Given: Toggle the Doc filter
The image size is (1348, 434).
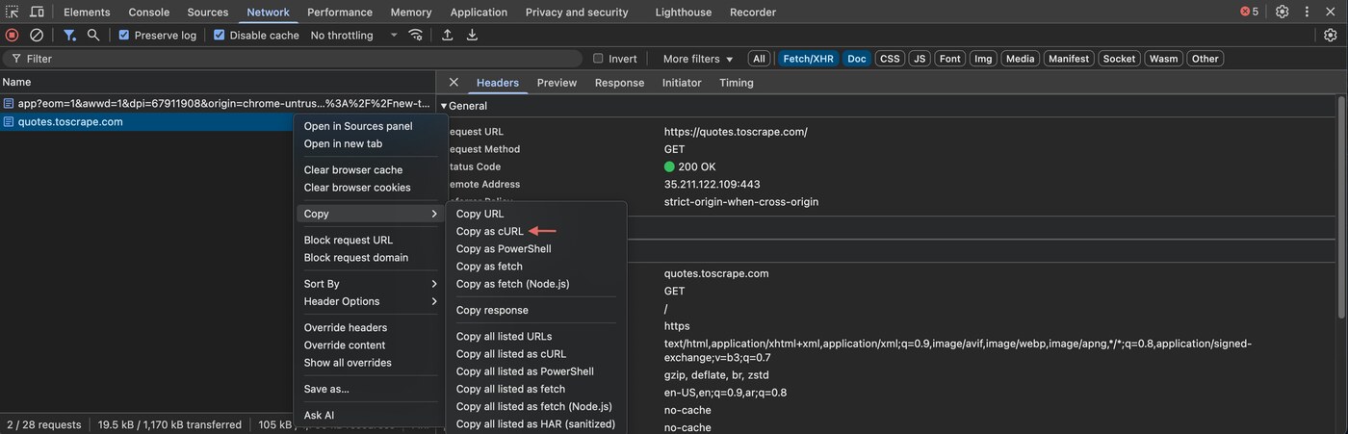Looking at the screenshot, I should pyautogui.click(x=857, y=59).
